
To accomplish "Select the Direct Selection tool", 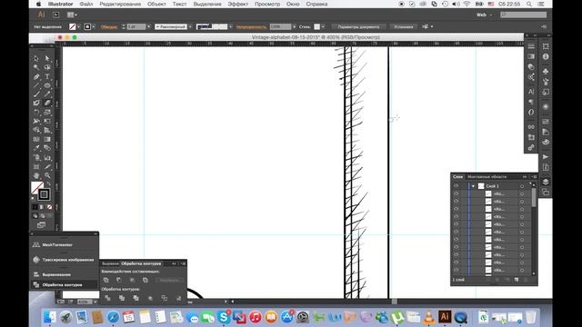I will click(x=47, y=58).
